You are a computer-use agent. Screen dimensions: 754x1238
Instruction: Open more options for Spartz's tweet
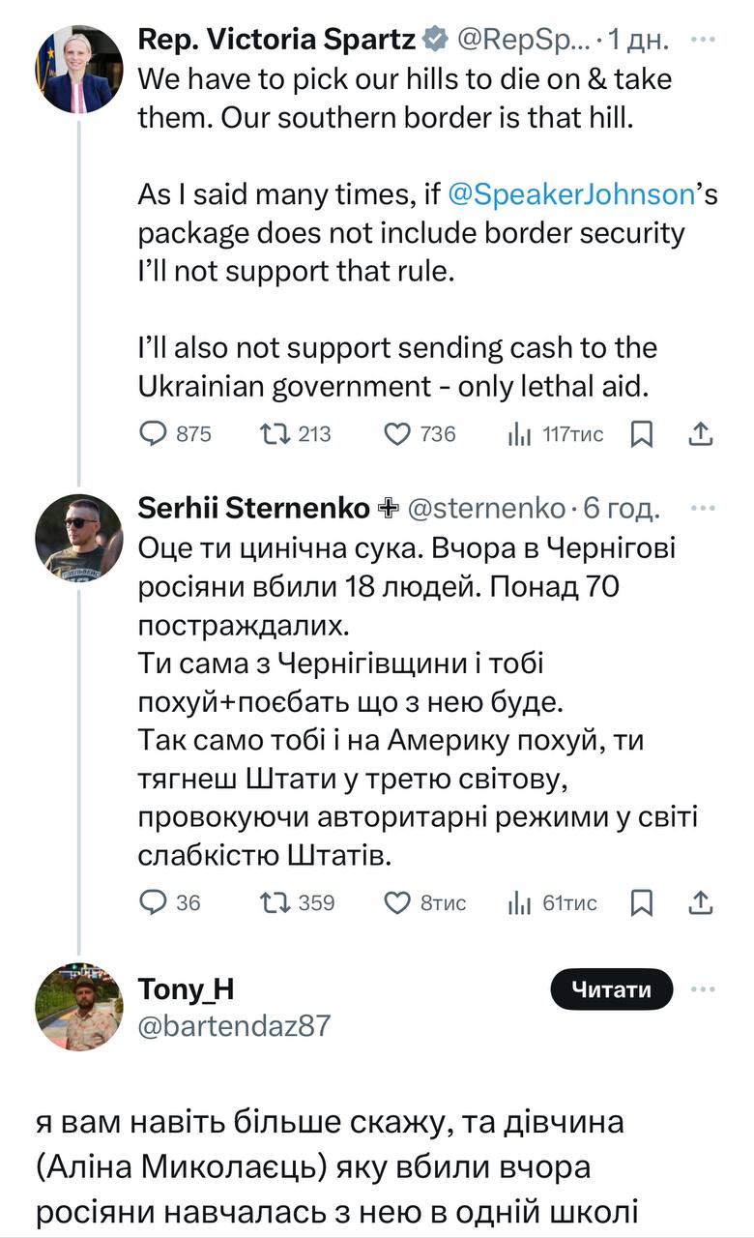(707, 40)
